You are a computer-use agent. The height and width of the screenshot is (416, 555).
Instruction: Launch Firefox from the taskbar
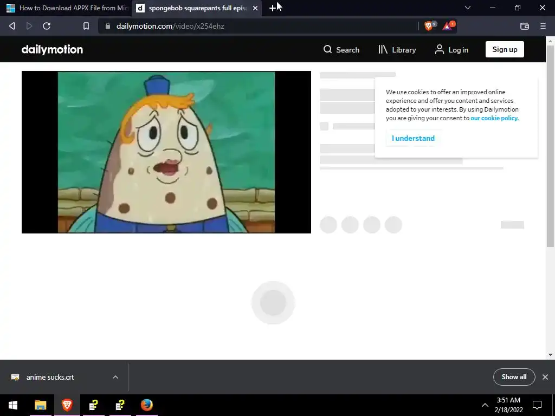[x=146, y=405]
